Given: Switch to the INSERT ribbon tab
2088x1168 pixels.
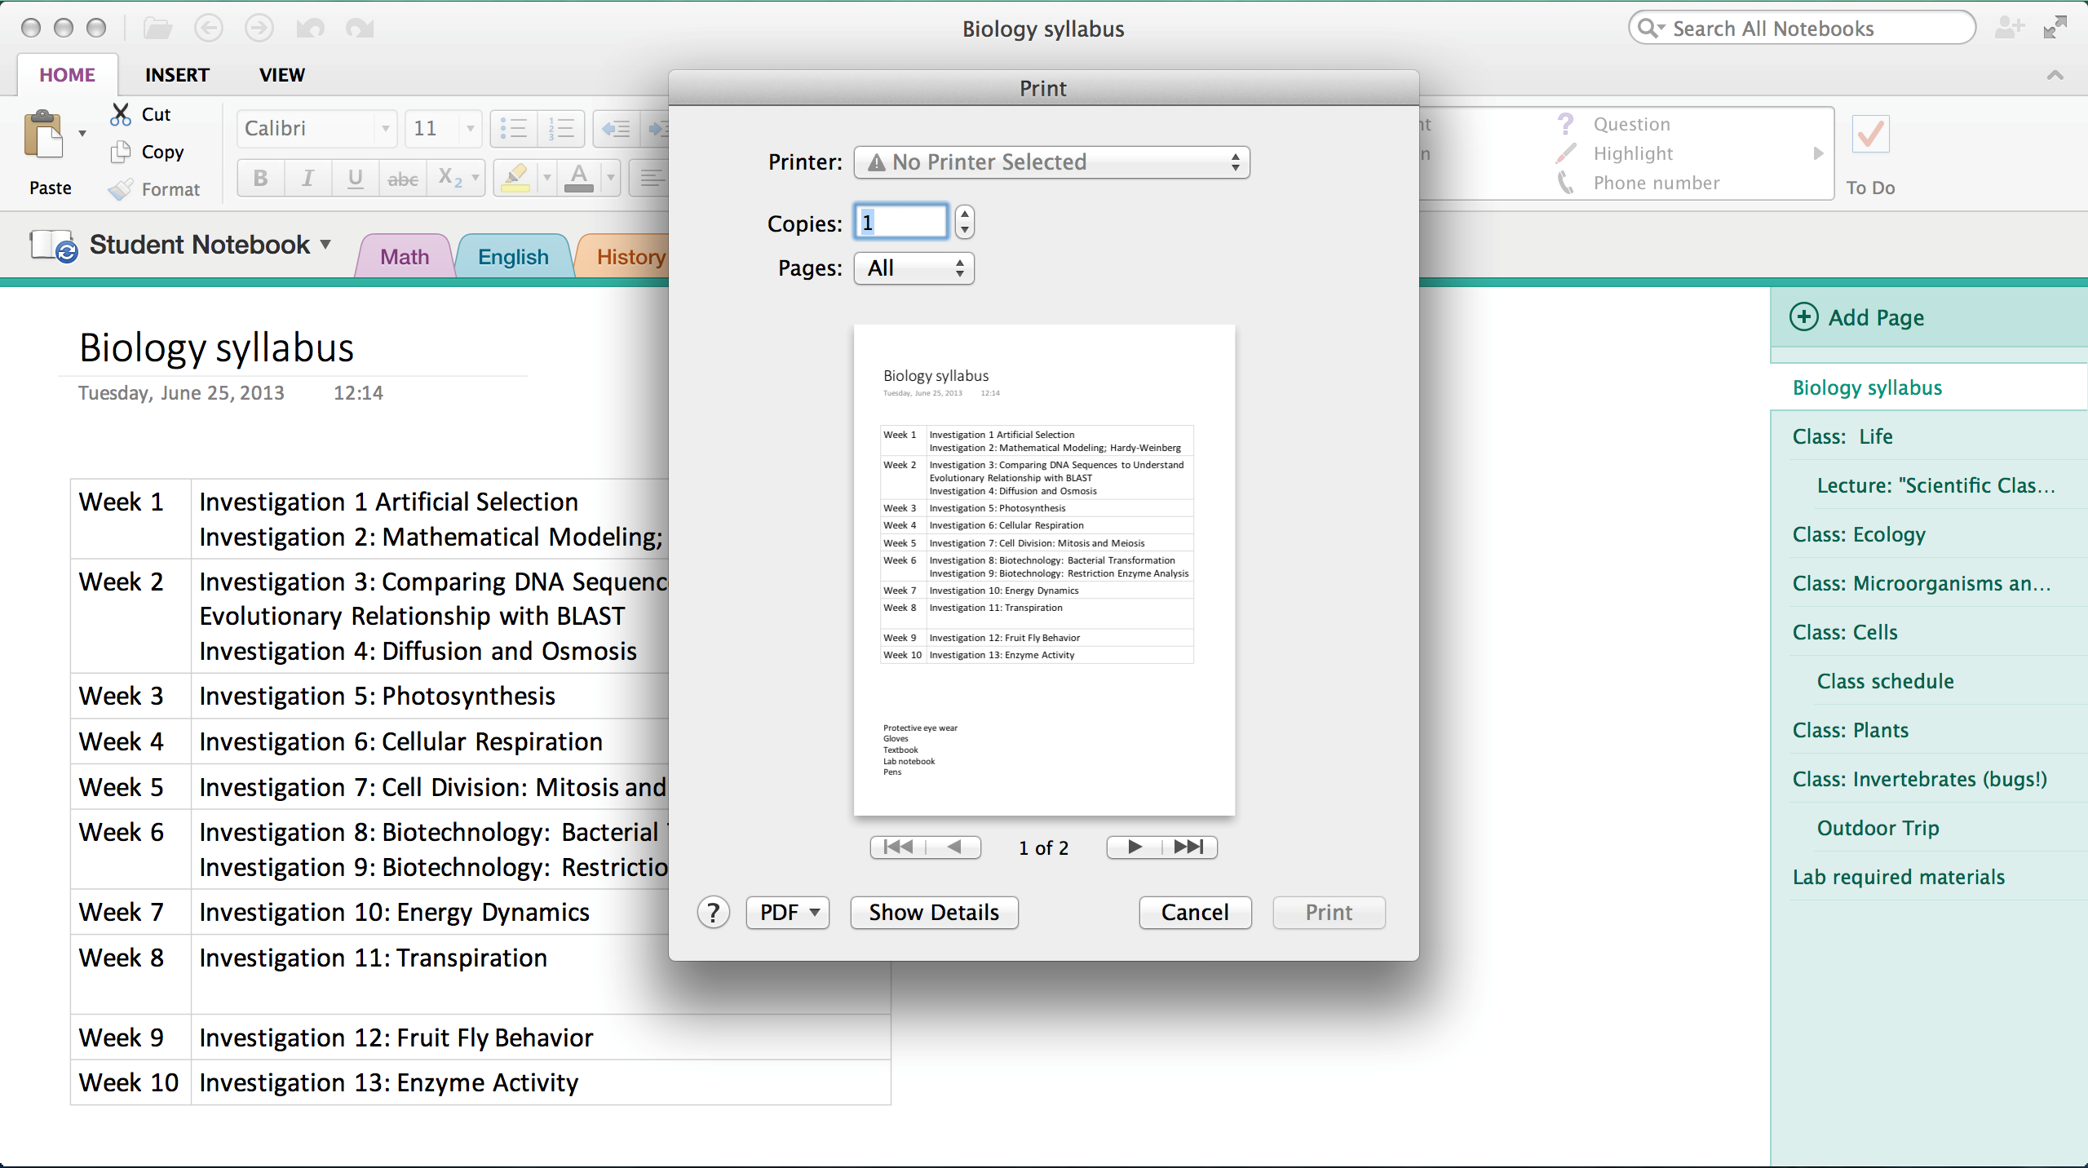Looking at the screenshot, I should pos(177,75).
